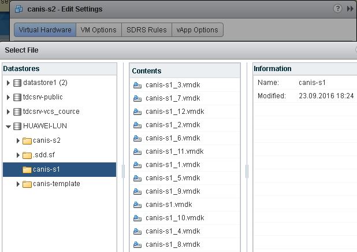Click the datastore1 (2) datastore icon
The height and width of the screenshot is (252, 357).
click(x=17, y=83)
